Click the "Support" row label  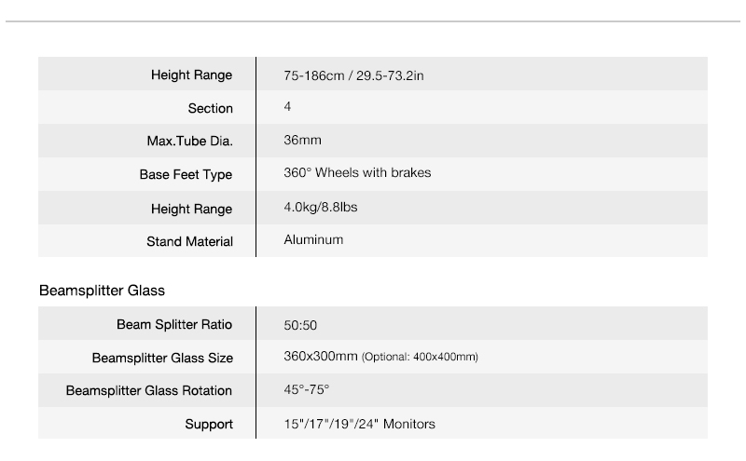209,424
